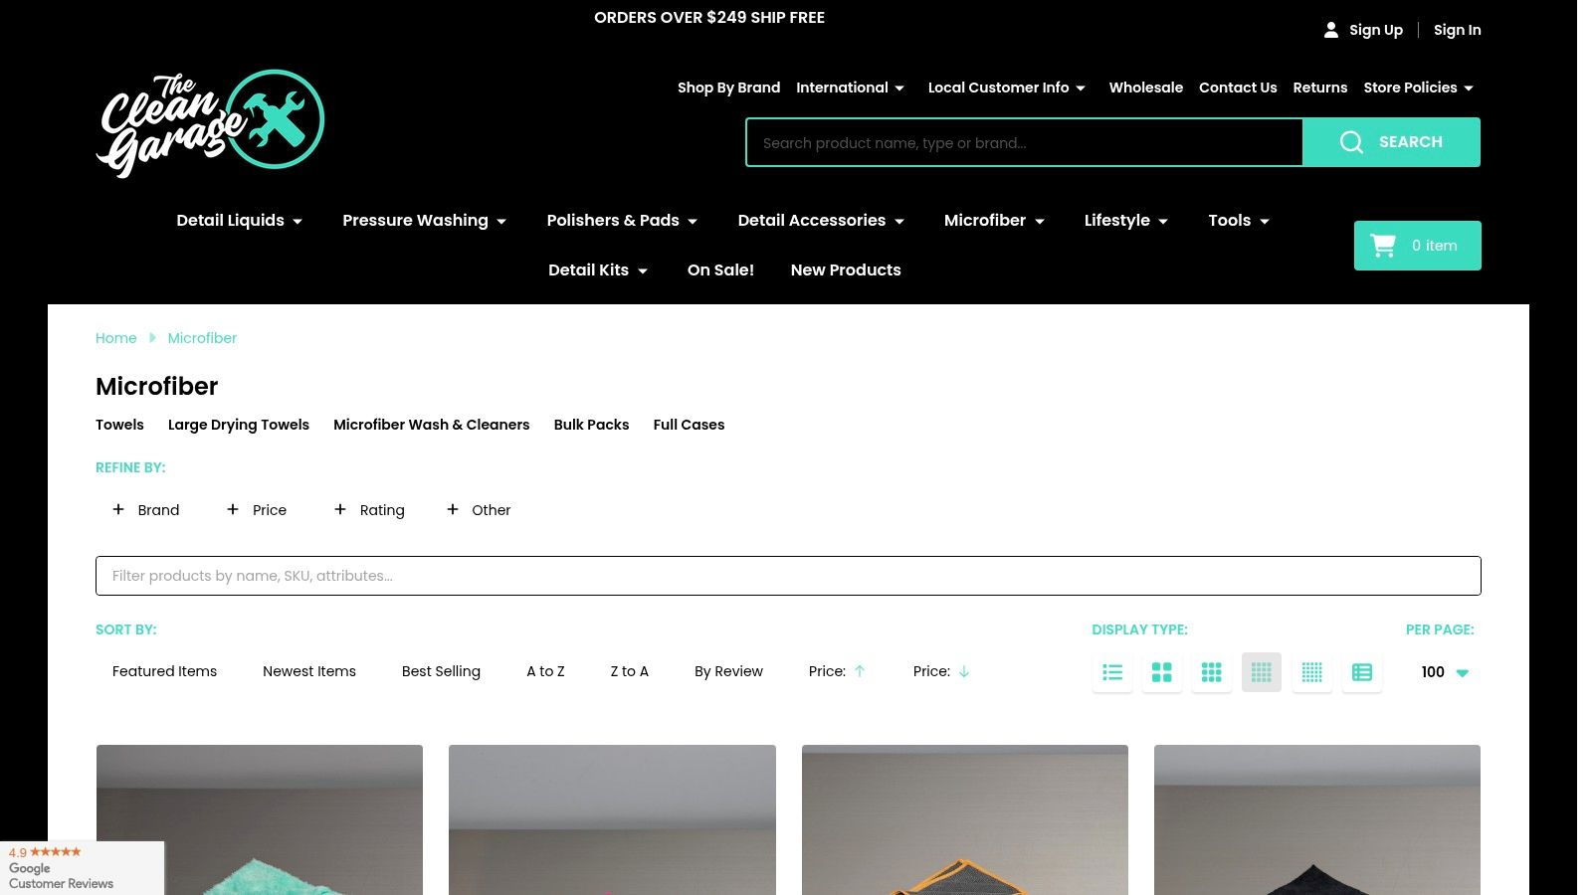The height and width of the screenshot is (895, 1592).
Task: Expand the Other filter
Action: tap(479, 510)
